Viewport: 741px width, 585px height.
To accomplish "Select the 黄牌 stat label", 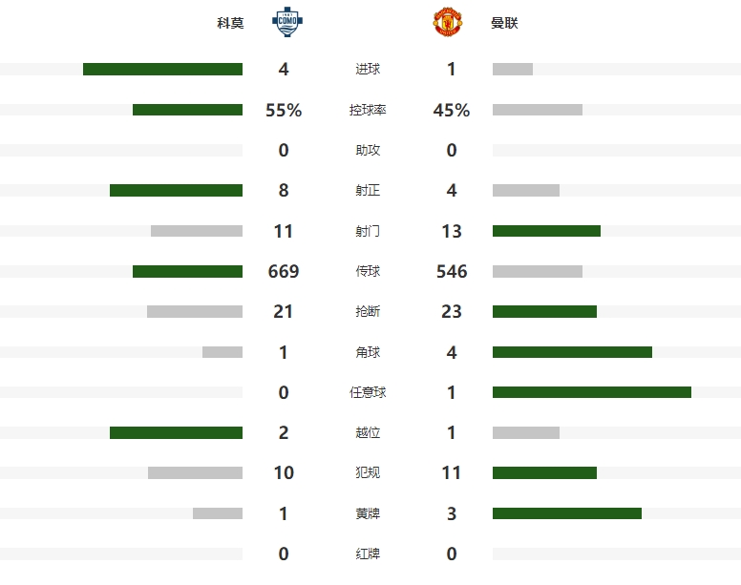I will point(368,513).
